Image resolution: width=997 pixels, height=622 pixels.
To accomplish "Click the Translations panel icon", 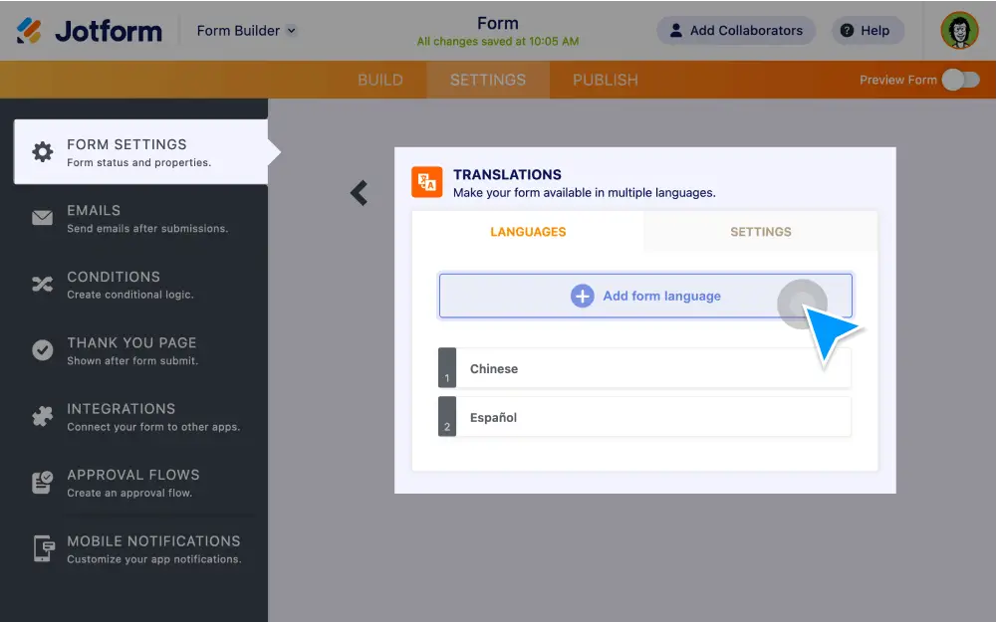I will pos(426,182).
